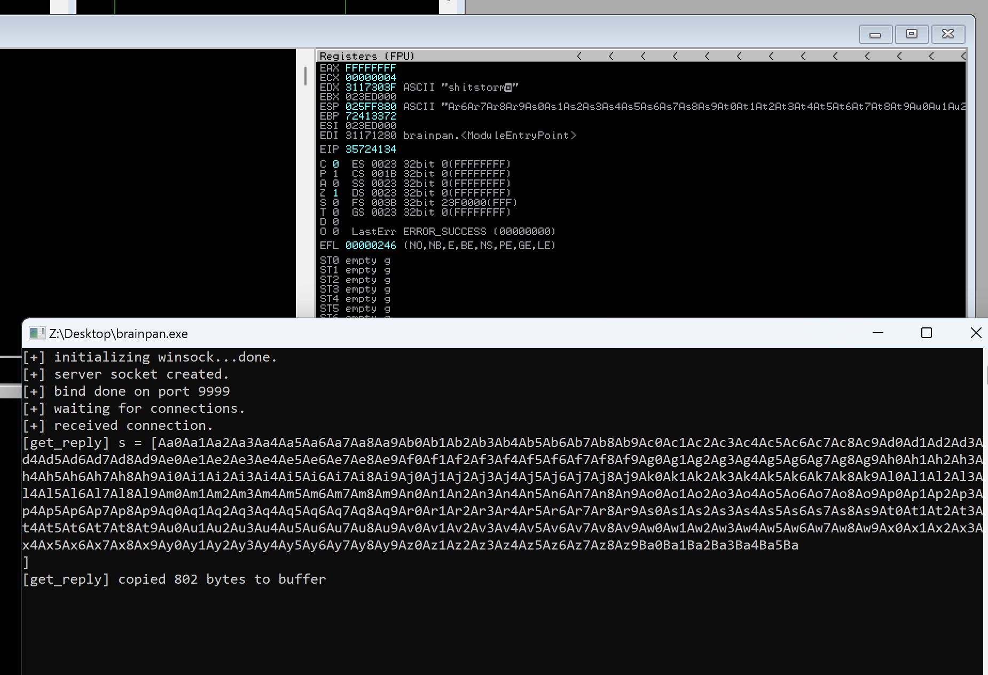This screenshot has width=988, height=675.
Task: Select the zero flag Z value
Action: (x=335, y=193)
